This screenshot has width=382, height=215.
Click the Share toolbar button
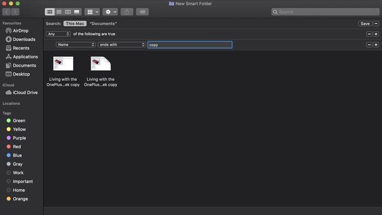click(x=127, y=11)
